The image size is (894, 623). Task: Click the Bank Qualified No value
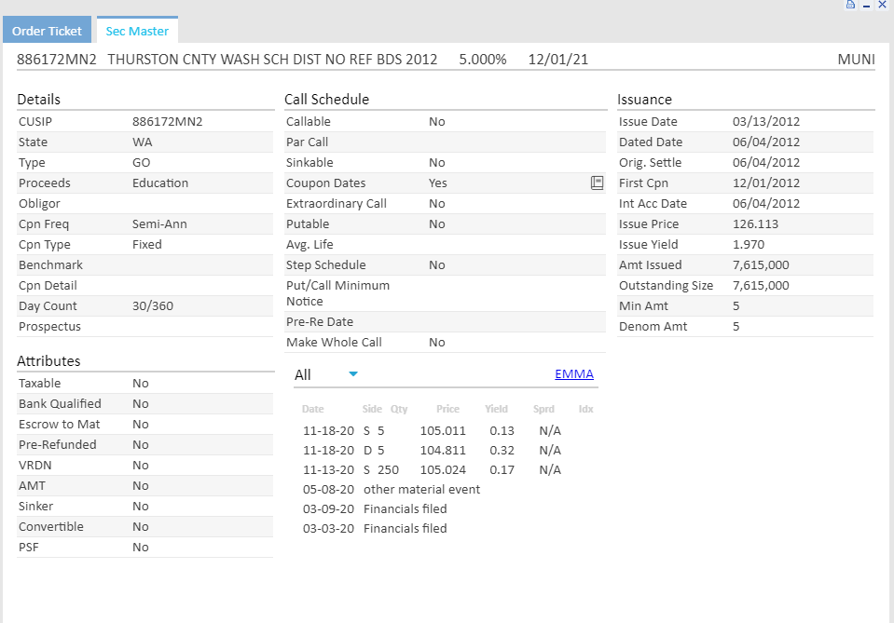click(141, 404)
